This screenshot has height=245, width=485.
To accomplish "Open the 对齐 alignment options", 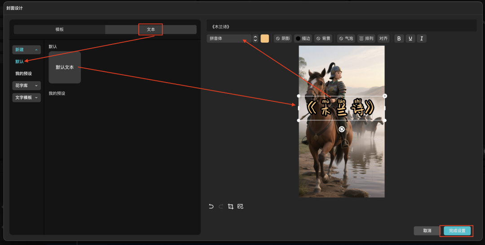I will coord(383,39).
